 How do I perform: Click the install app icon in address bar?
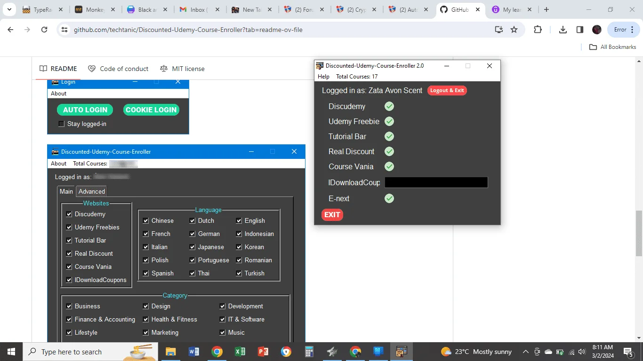coord(499,30)
